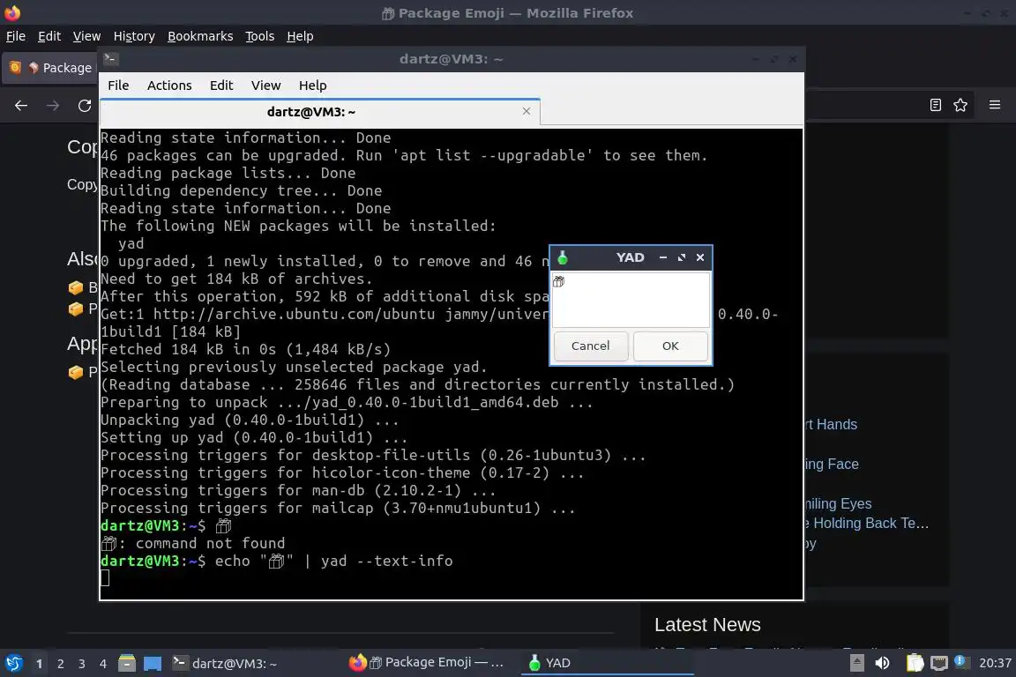1016x677 pixels.
Task: Open the volume control icon
Action: pyautogui.click(x=883, y=664)
